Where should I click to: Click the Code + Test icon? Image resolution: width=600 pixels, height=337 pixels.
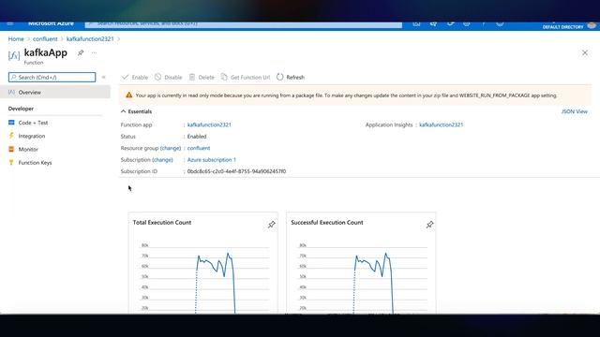coord(11,123)
